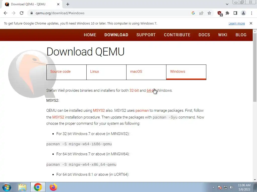Open SUPPORT in site navigation
Viewport: 257px width, 192px height.
(x=146, y=35)
